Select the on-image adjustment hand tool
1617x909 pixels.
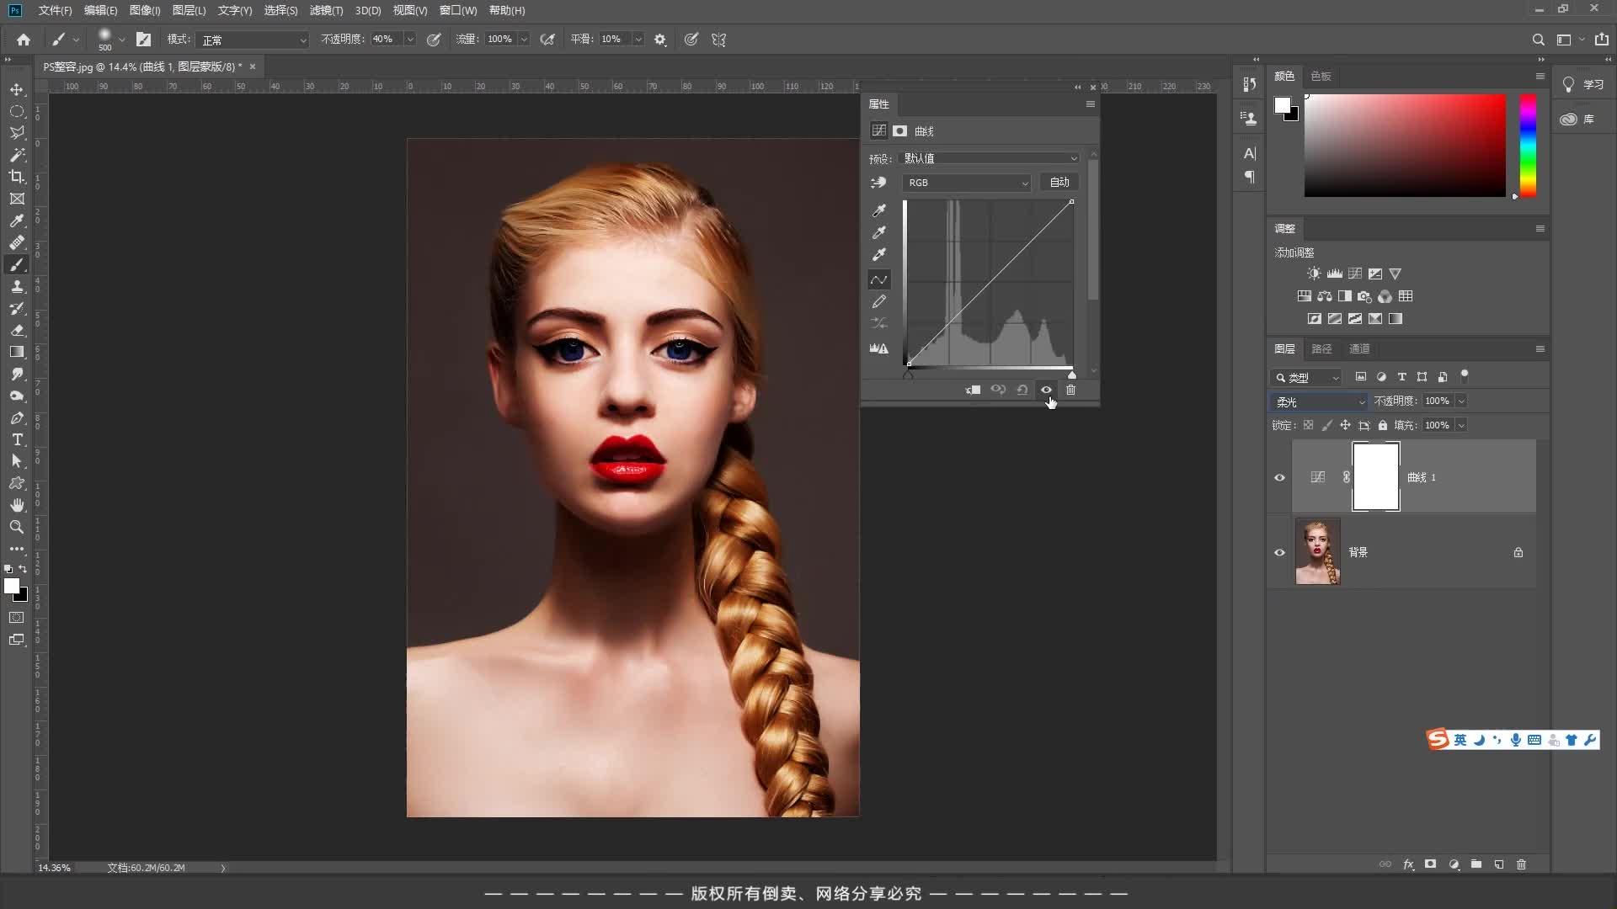(878, 183)
